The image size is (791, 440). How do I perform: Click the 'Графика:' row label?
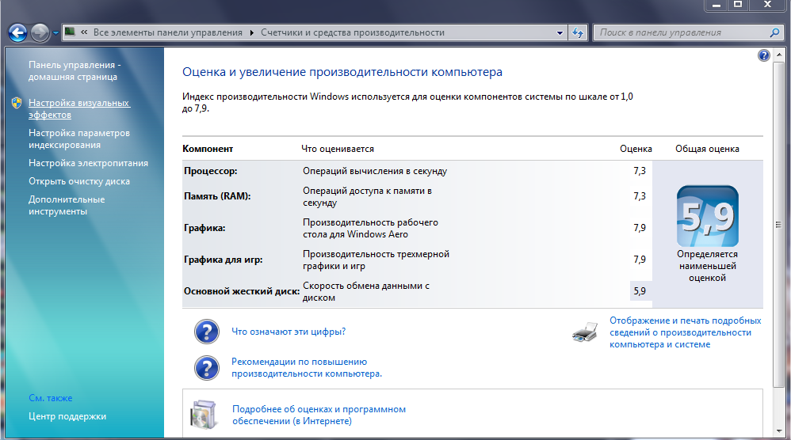204,228
